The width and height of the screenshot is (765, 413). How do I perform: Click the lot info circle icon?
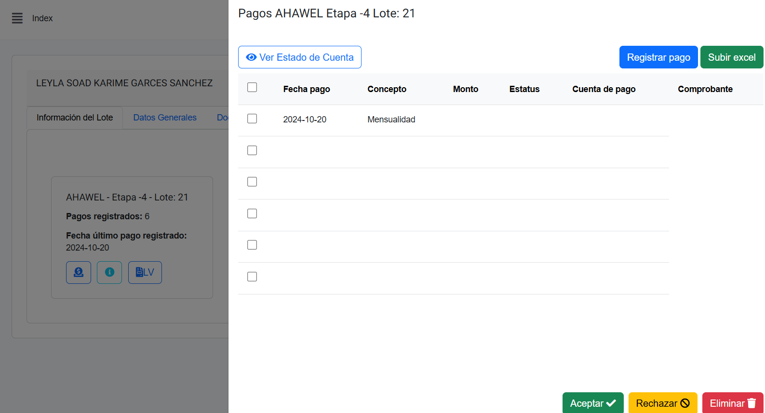[109, 272]
